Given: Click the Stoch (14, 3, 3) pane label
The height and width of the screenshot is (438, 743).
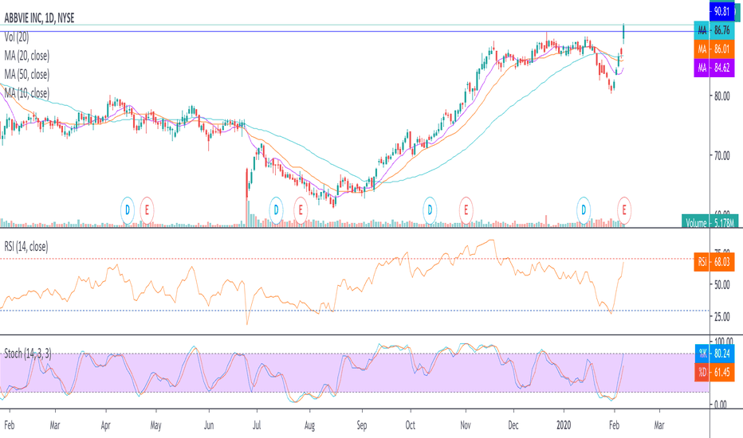Looking at the screenshot, I should tap(27, 354).
